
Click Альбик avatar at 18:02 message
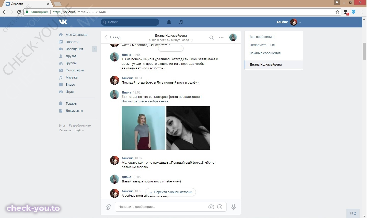(x=115, y=161)
